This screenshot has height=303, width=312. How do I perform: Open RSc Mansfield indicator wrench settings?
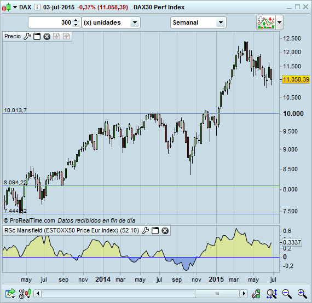(145, 231)
